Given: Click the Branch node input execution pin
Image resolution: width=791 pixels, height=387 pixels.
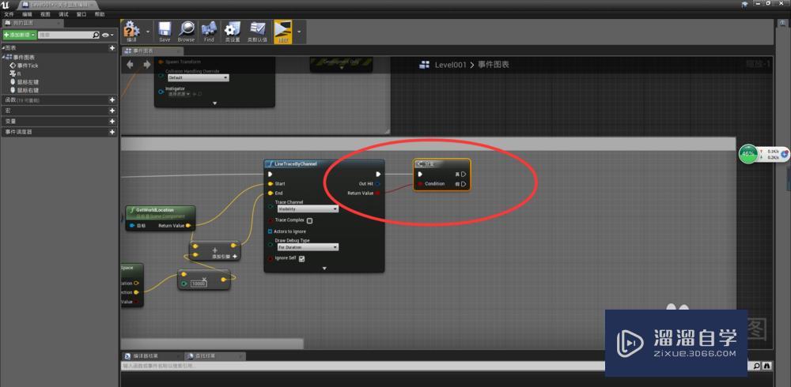Looking at the screenshot, I should [420, 175].
